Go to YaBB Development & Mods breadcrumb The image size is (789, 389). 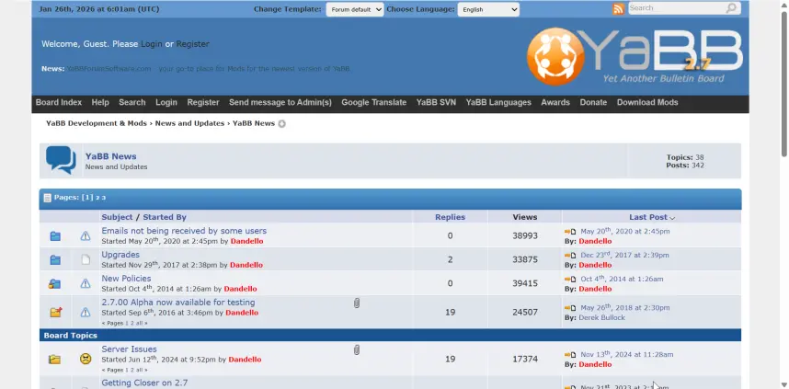[x=97, y=123]
